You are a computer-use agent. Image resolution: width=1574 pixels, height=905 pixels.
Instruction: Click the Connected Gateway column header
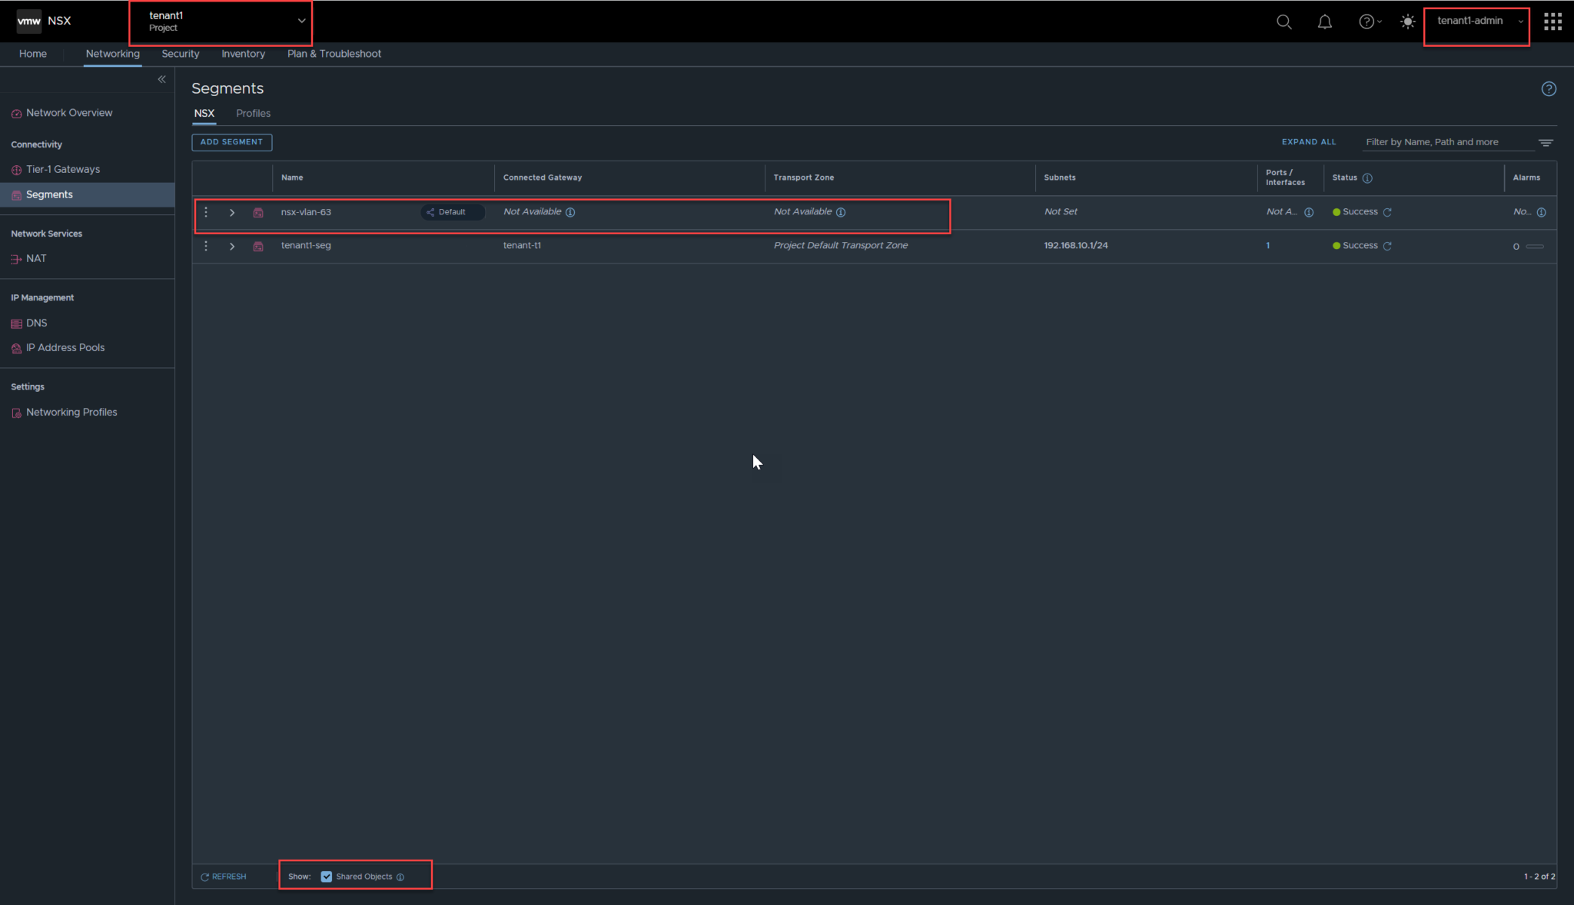pyautogui.click(x=543, y=177)
